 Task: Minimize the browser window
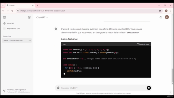pyautogui.click(x=159, y=5)
